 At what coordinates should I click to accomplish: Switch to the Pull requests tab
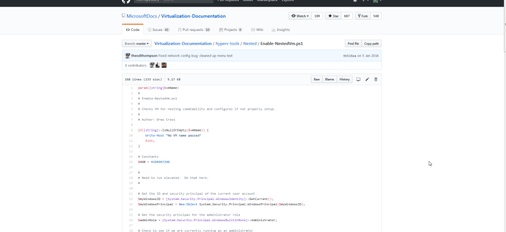click(x=194, y=30)
